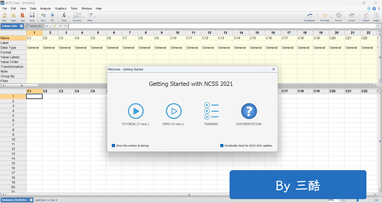Click the Loaded procedures icon
Image resolution: width=382 pixels, height=203 pixels.
click(x=351, y=16)
